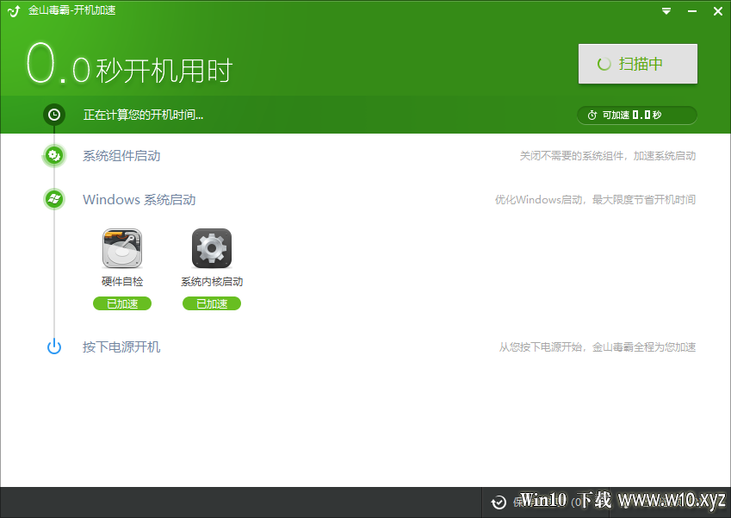Click 已加速 button under 硬件自检
Screen dimensions: 731x518
coord(122,303)
